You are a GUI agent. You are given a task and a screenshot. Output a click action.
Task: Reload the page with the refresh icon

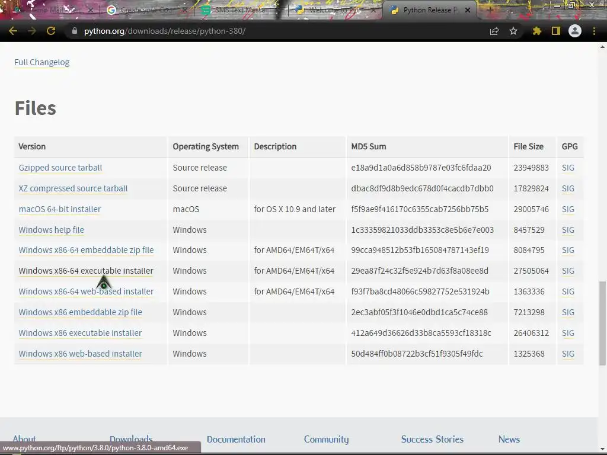(51, 31)
